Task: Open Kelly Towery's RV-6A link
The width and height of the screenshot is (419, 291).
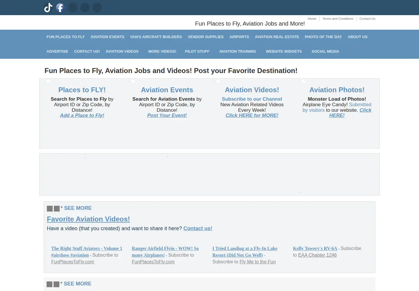Action: click(x=315, y=249)
